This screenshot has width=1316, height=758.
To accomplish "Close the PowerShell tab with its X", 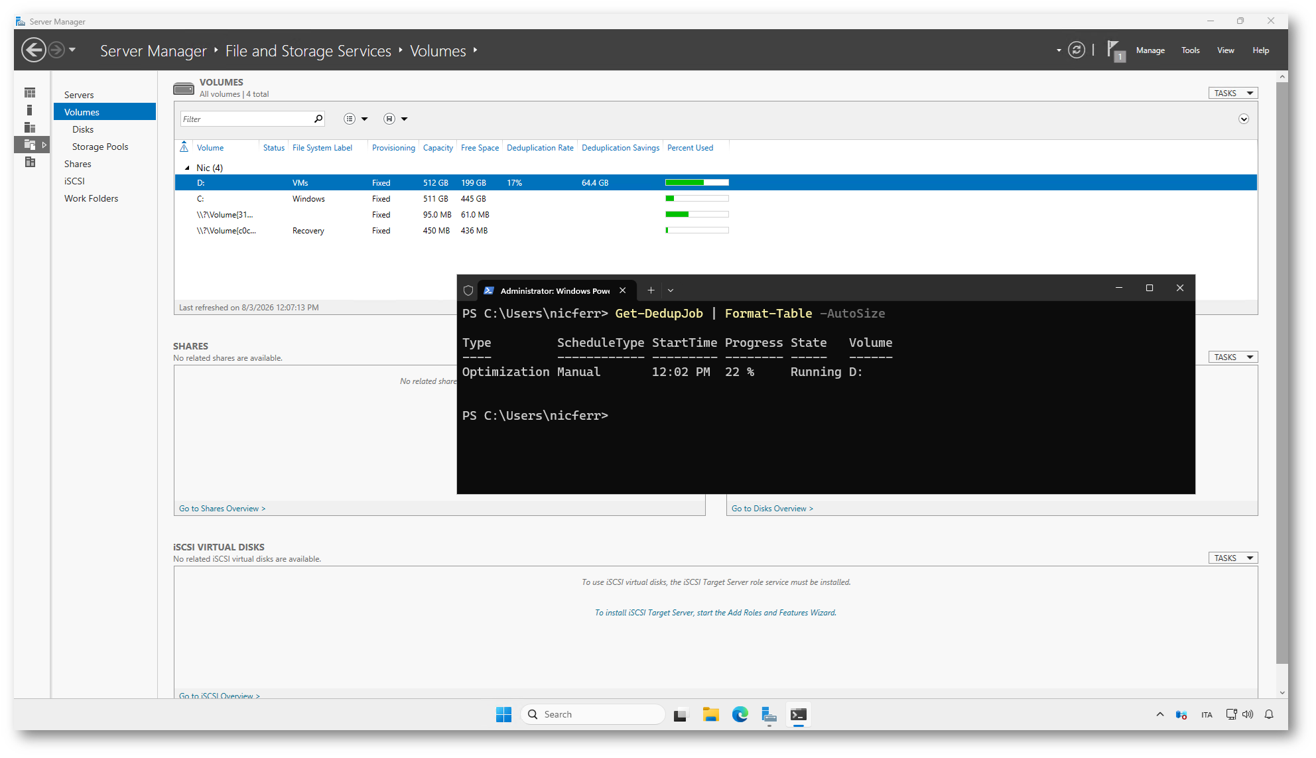I will [622, 290].
